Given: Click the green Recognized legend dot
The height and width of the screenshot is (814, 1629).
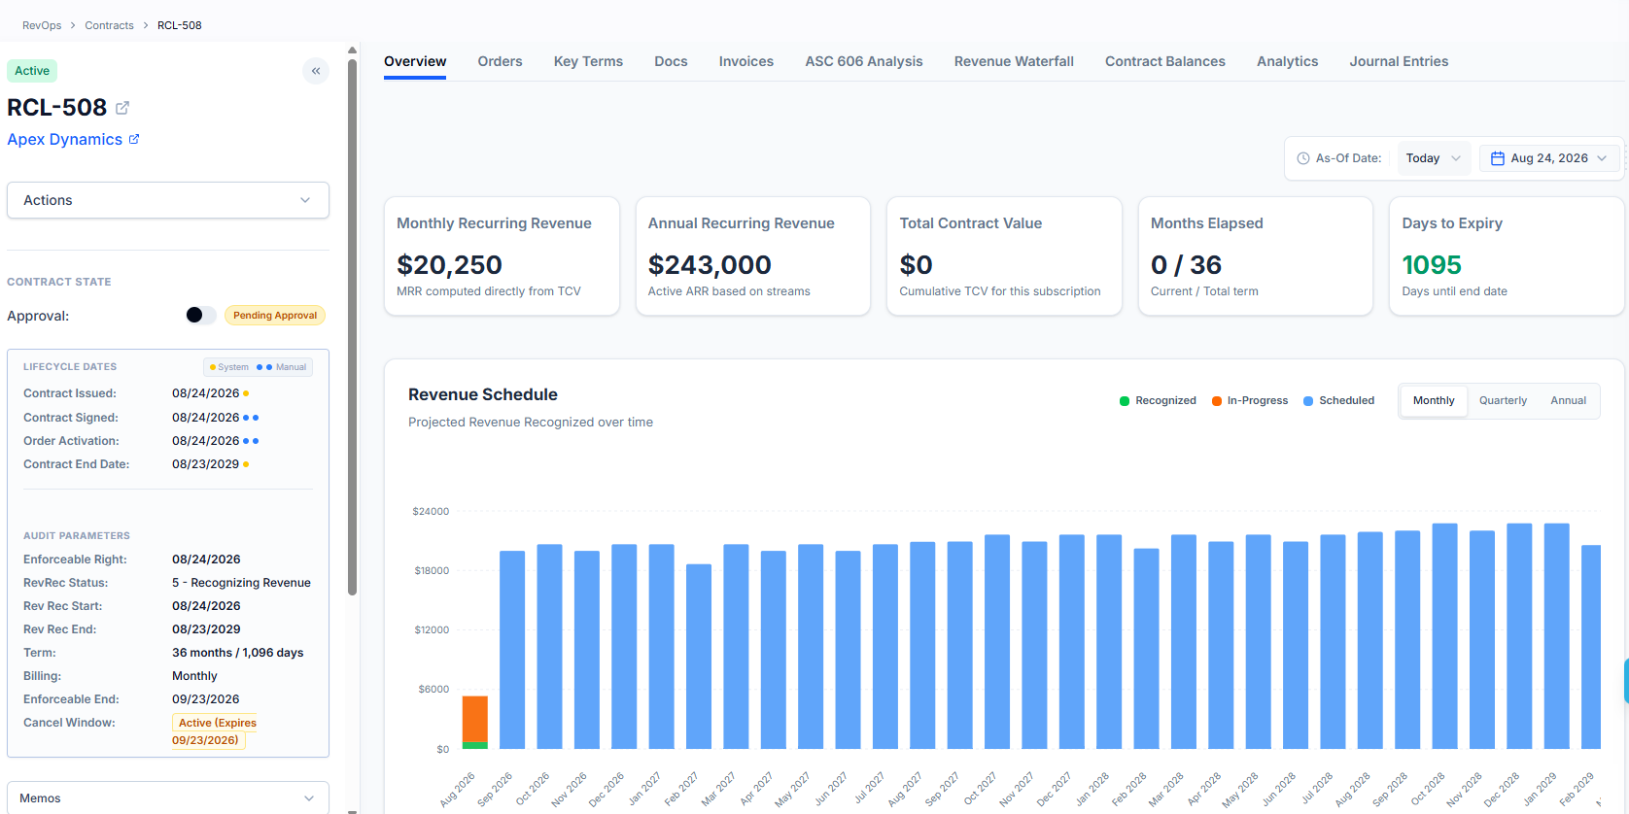Looking at the screenshot, I should point(1125,401).
